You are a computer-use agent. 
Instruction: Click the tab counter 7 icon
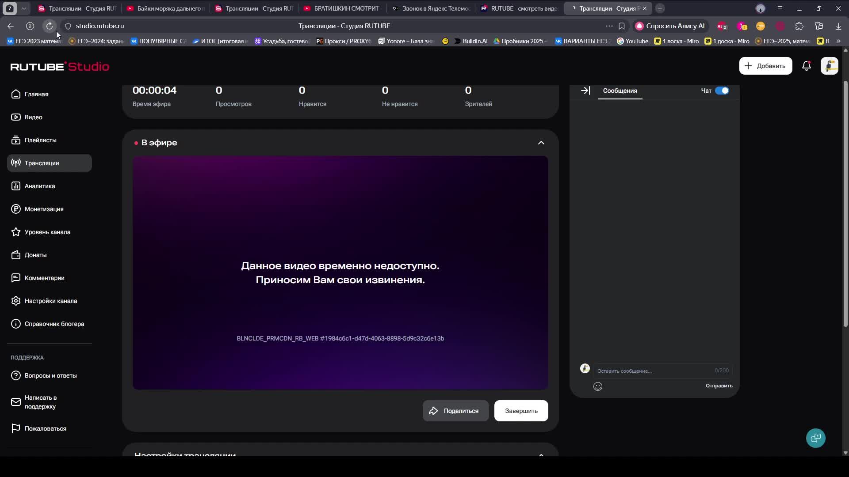click(x=10, y=8)
